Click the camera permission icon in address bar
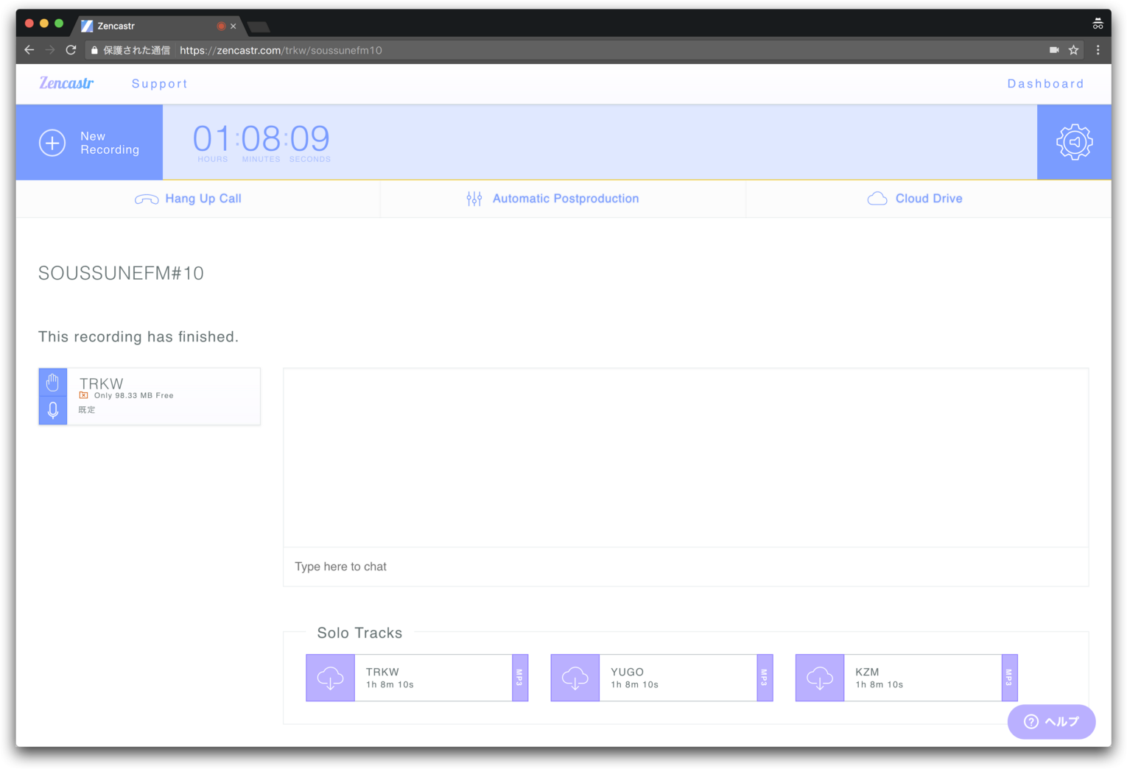The height and width of the screenshot is (769, 1127). pyautogui.click(x=1054, y=50)
